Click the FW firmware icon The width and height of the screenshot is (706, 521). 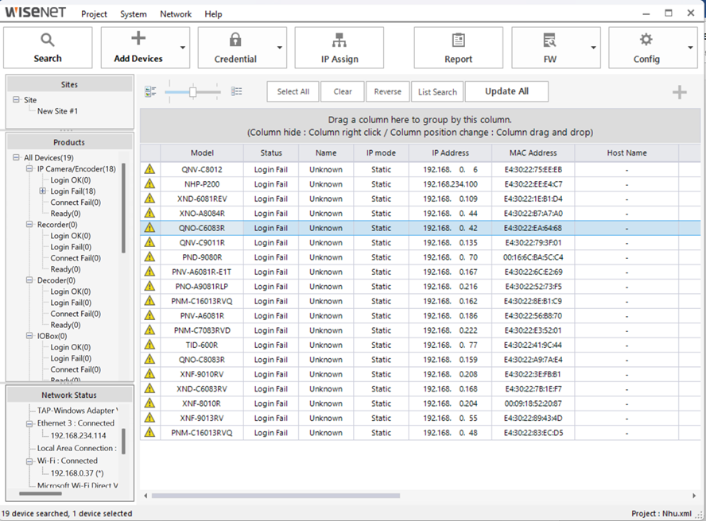(549, 40)
